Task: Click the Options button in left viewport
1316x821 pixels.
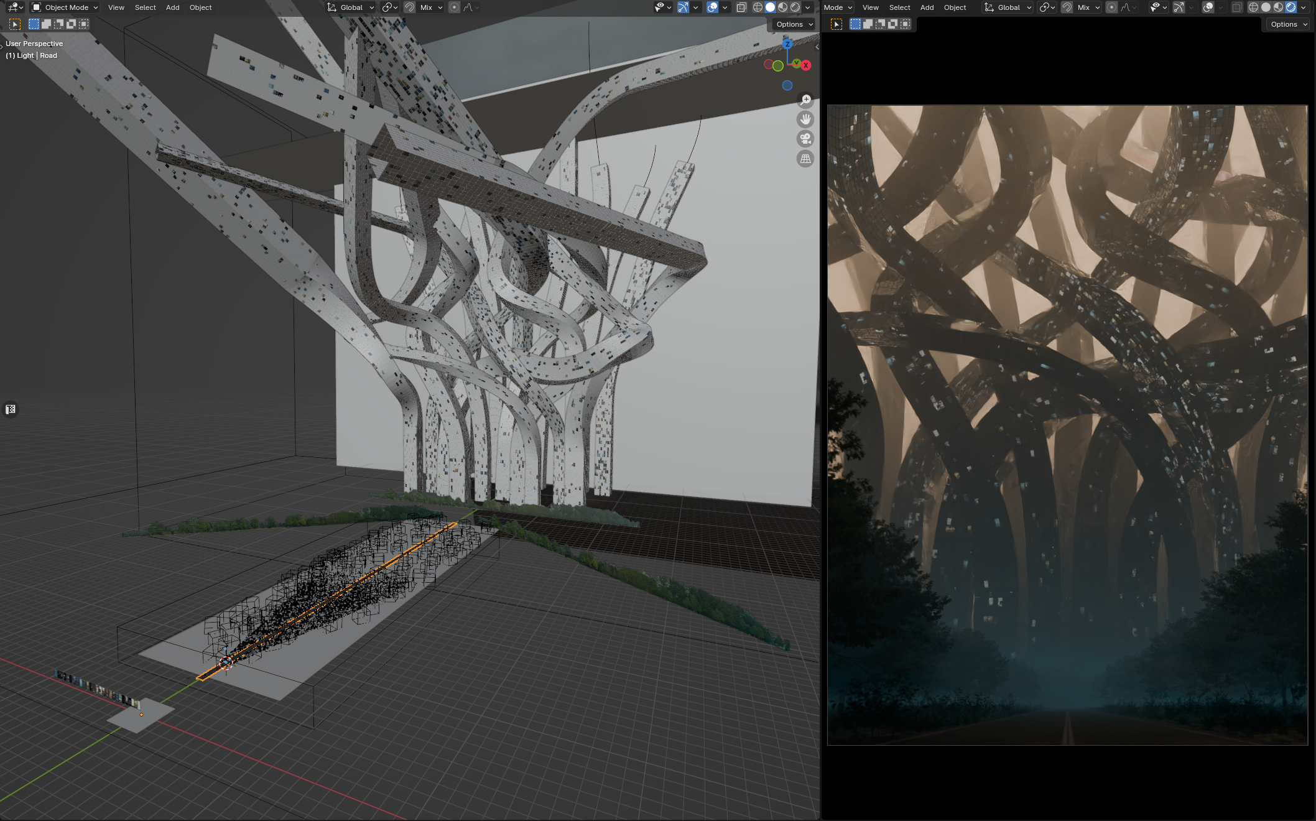Action: point(794,24)
